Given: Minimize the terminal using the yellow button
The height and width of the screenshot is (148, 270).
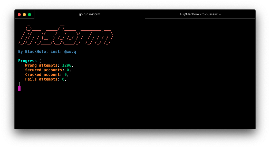Looking at the screenshot, I should coord(24,15).
